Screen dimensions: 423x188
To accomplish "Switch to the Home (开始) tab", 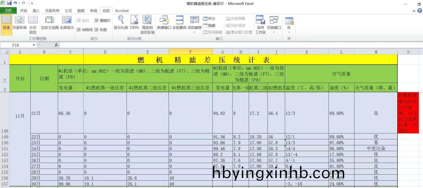I will pyautogui.click(x=23, y=11).
